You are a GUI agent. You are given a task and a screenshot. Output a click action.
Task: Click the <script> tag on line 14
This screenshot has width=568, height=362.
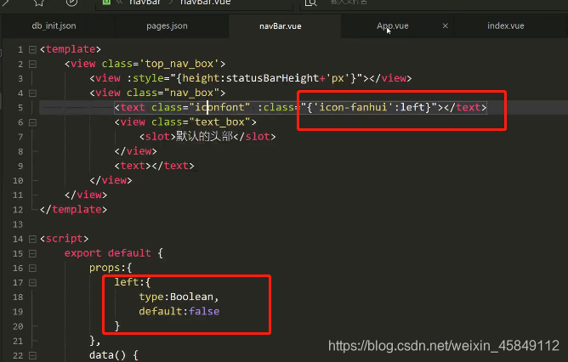point(64,239)
